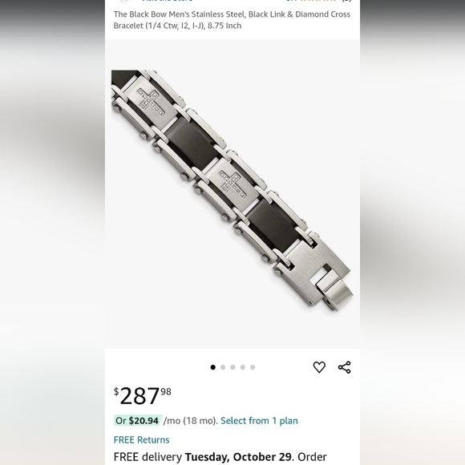Tap the Visit the Store link at top
Image resolution: width=465 pixels, height=465 pixels.
click(167, 1)
